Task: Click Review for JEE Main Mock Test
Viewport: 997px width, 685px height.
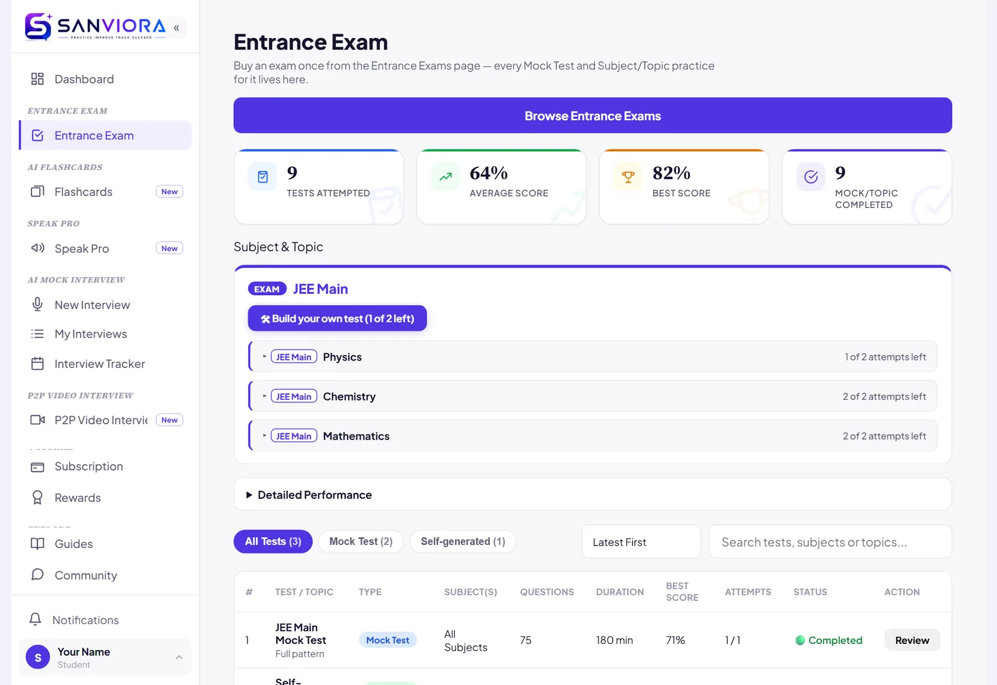Action: coord(912,640)
